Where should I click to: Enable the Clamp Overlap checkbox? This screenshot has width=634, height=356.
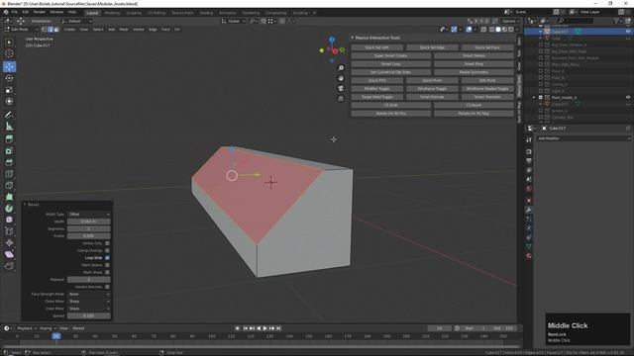coord(107,250)
